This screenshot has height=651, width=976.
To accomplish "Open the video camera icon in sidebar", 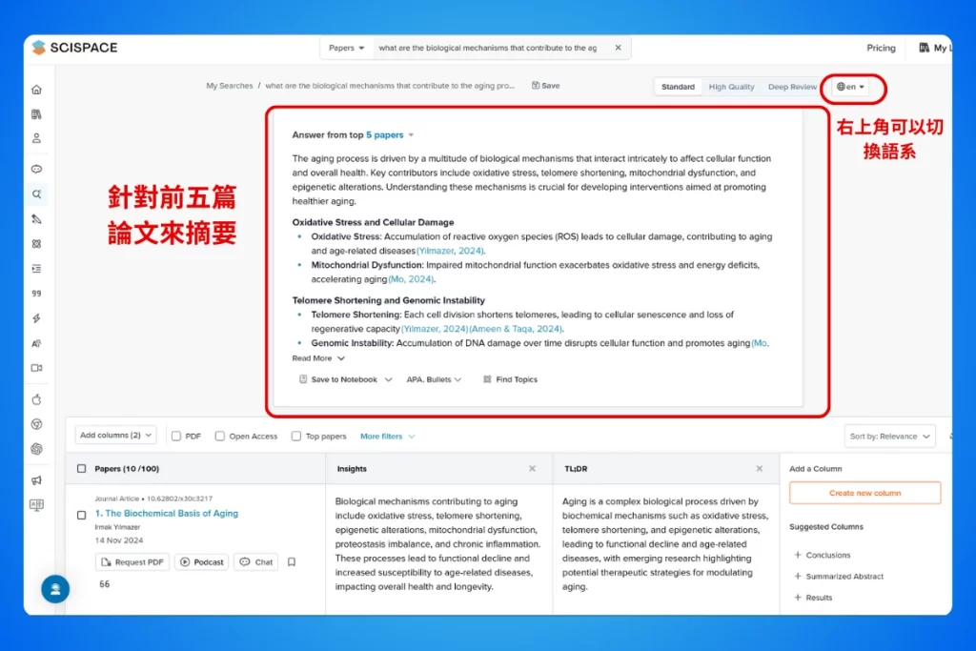I will [36, 368].
